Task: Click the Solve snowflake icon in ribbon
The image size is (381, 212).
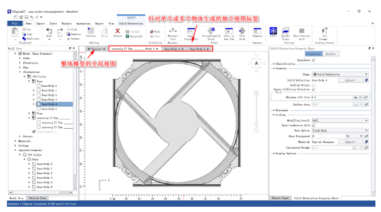Action: click(x=273, y=32)
